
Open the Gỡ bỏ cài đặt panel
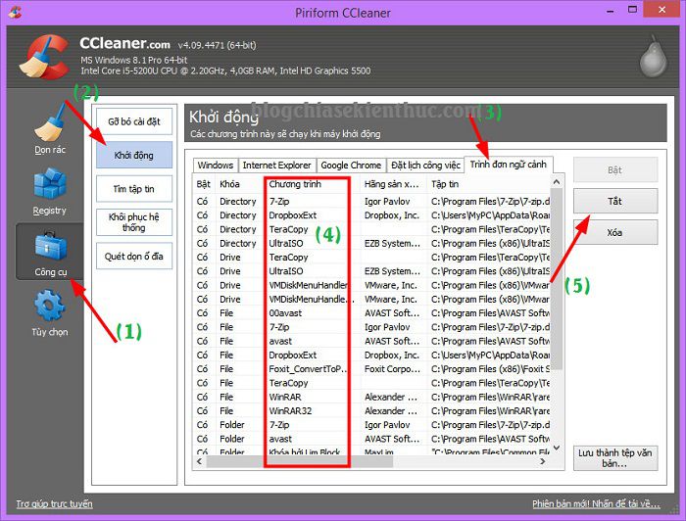(x=134, y=121)
